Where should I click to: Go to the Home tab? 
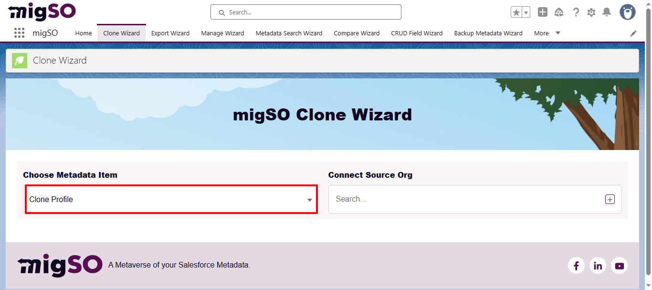[84, 33]
